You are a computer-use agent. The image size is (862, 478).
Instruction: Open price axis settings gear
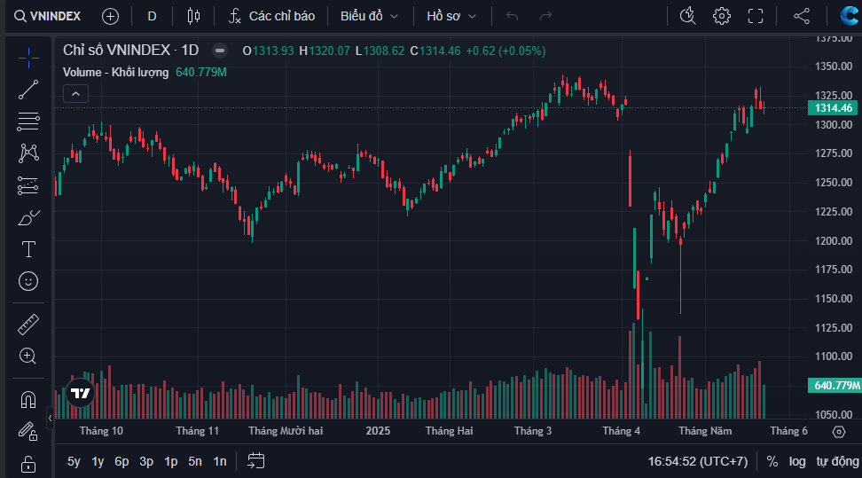click(x=839, y=432)
